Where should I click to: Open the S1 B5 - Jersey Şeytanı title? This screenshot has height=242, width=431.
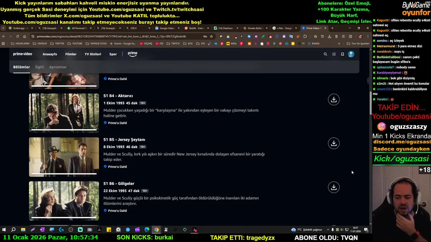pyautogui.click(x=124, y=139)
